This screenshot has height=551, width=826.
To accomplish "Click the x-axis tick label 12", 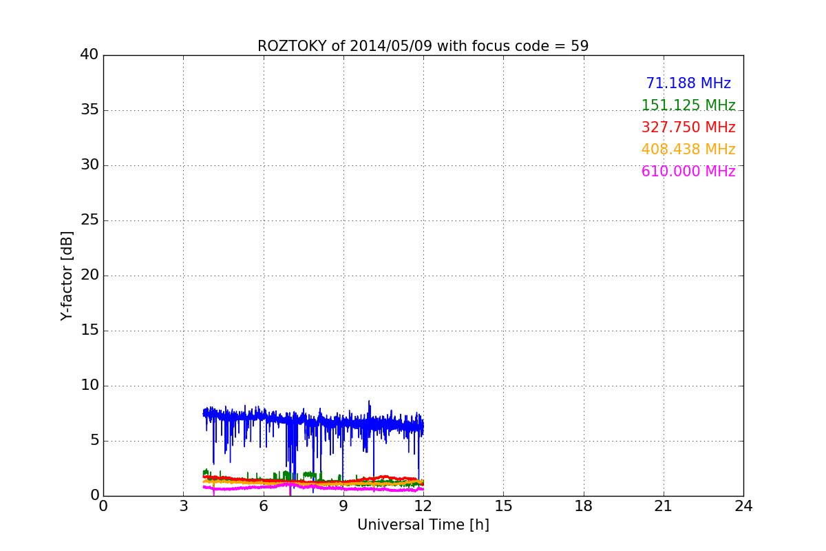I will (x=423, y=506).
